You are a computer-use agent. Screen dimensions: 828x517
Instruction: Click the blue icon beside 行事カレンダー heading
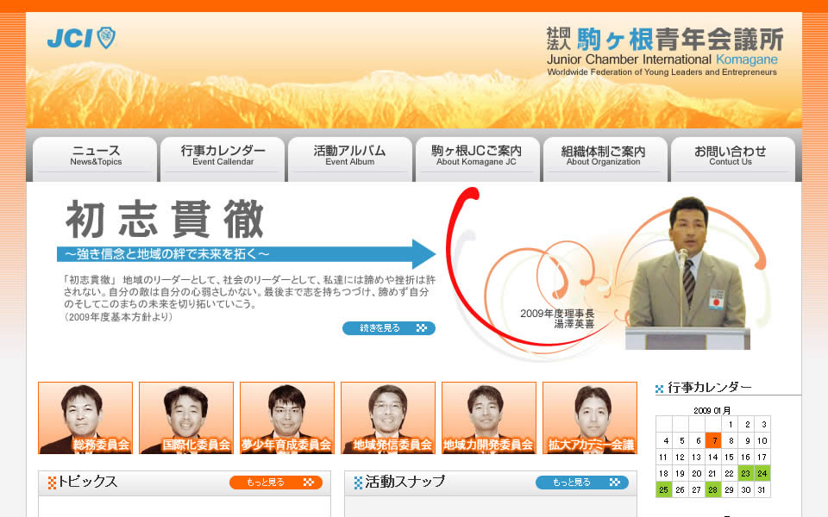pyautogui.click(x=660, y=389)
